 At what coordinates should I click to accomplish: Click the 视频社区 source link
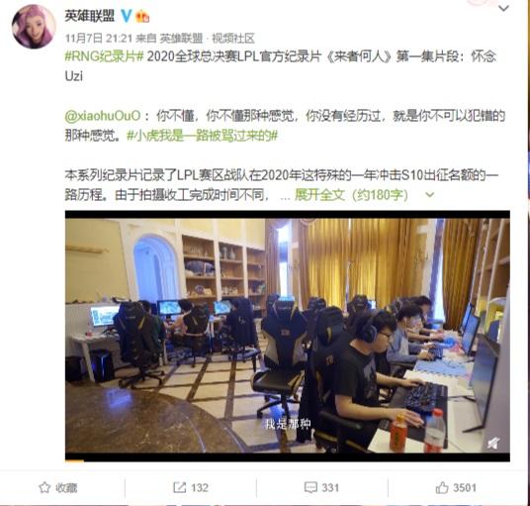pos(233,39)
